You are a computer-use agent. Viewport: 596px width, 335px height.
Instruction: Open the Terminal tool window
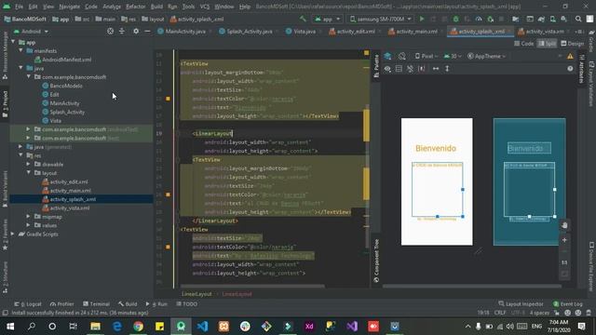point(96,304)
